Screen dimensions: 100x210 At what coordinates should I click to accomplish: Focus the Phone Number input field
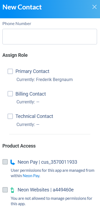pyautogui.click(x=50, y=37)
